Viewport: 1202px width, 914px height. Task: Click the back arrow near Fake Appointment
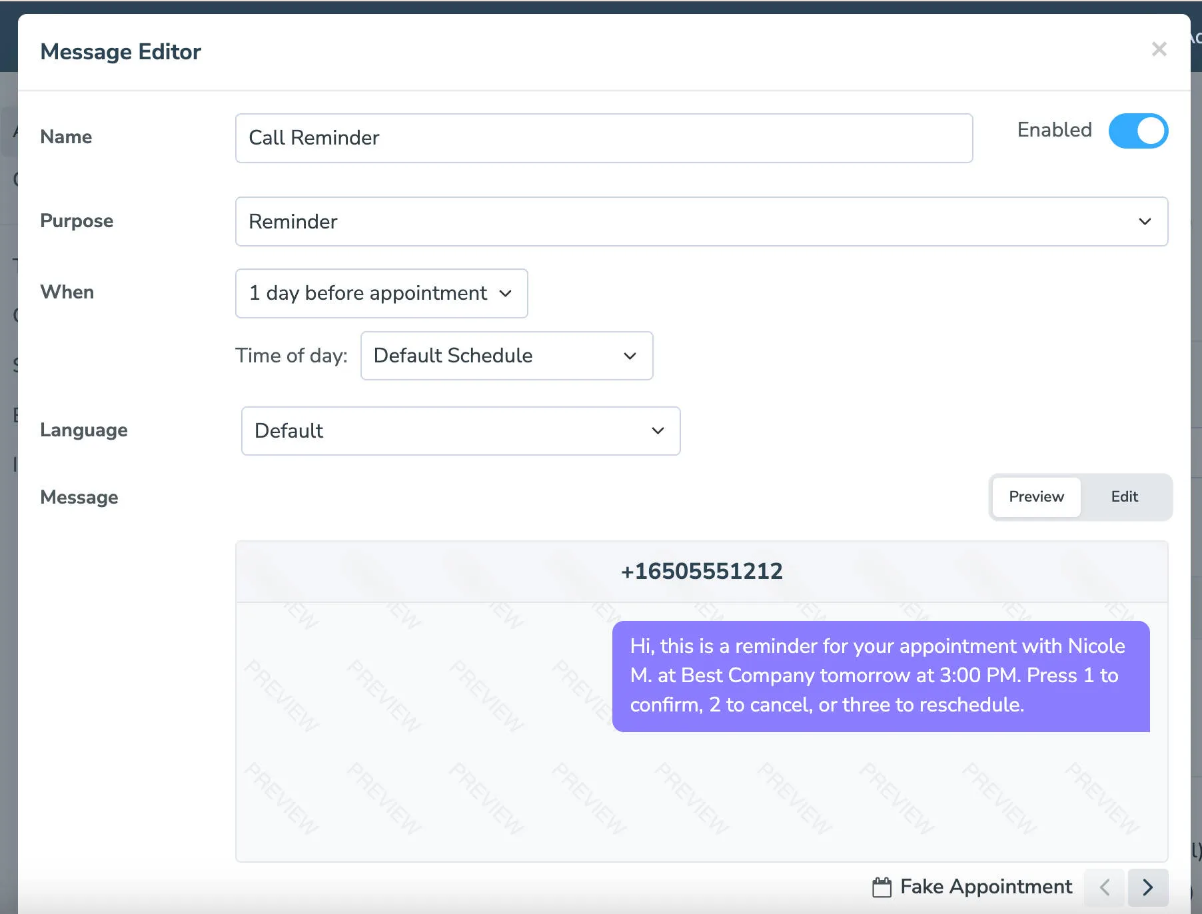[x=1104, y=887]
